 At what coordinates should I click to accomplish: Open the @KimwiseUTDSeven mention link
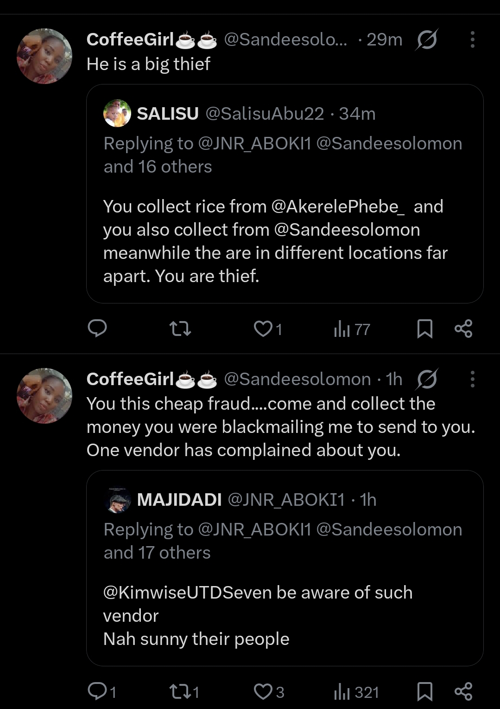(x=187, y=593)
